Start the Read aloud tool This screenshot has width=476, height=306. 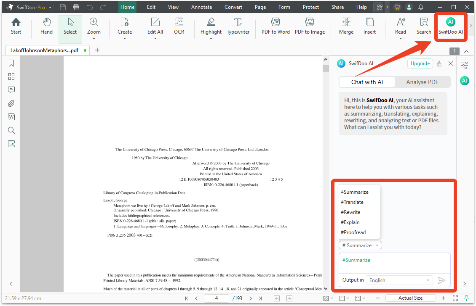[x=401, y=26]
